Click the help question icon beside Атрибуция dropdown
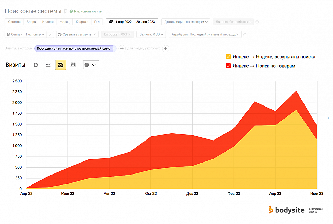This screenshot has height=224, width=333. pyautogui.click(x=245, y=35)
